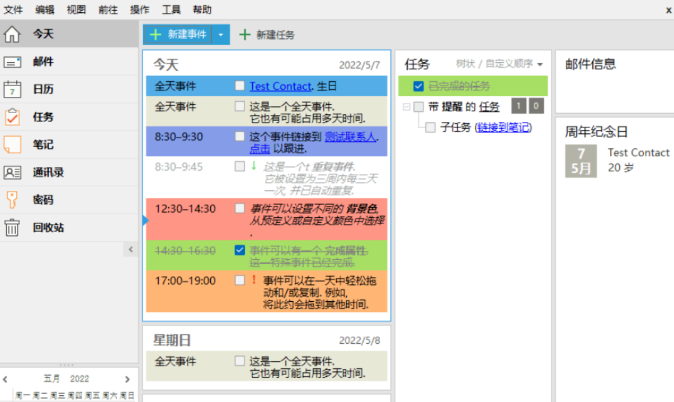This screenshot has width=674, height=402.
Task: Open the 视图 menu
Action: tap(76, 10)
